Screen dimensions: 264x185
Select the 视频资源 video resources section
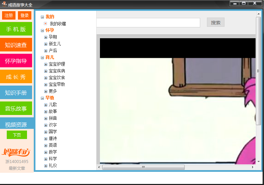(x=17, y=123)
